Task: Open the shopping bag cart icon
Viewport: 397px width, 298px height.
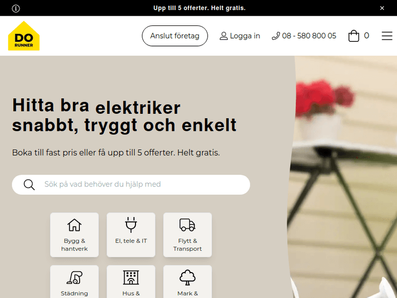Action: pos(354,36)
